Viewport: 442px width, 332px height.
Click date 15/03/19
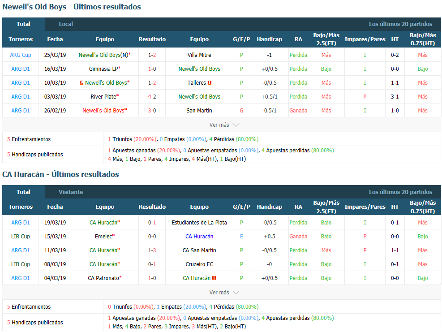(55, 237)
